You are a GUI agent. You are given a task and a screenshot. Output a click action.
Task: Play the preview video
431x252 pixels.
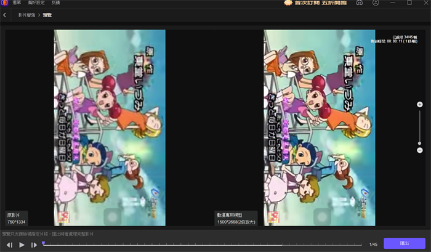22,245
